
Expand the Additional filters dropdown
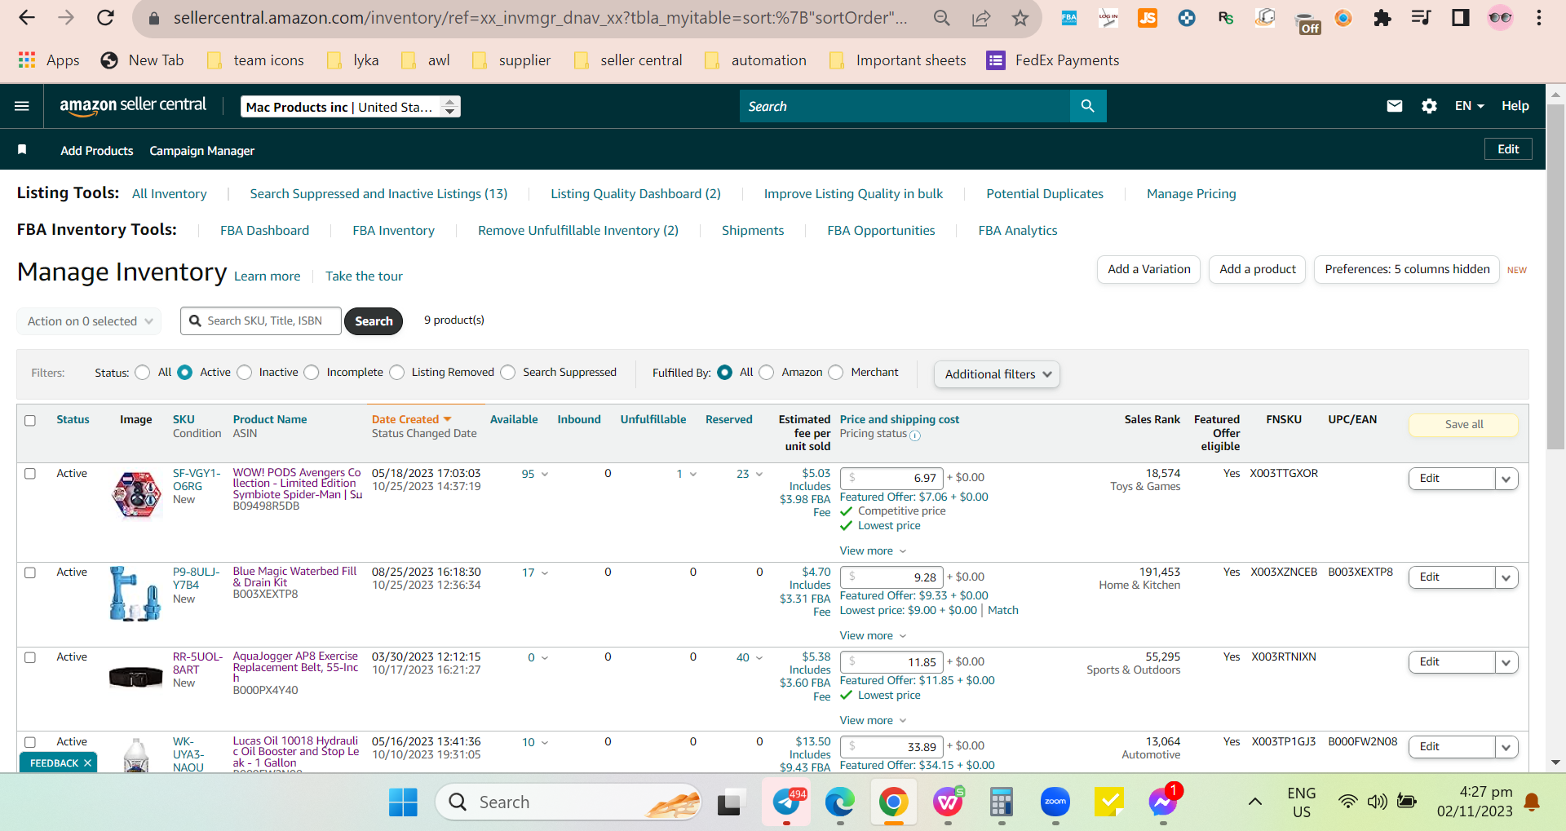997,374
